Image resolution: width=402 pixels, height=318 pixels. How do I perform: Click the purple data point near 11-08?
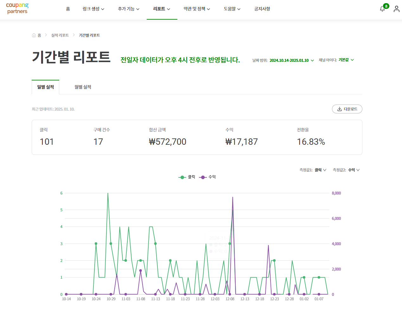(x=141, y=270)
